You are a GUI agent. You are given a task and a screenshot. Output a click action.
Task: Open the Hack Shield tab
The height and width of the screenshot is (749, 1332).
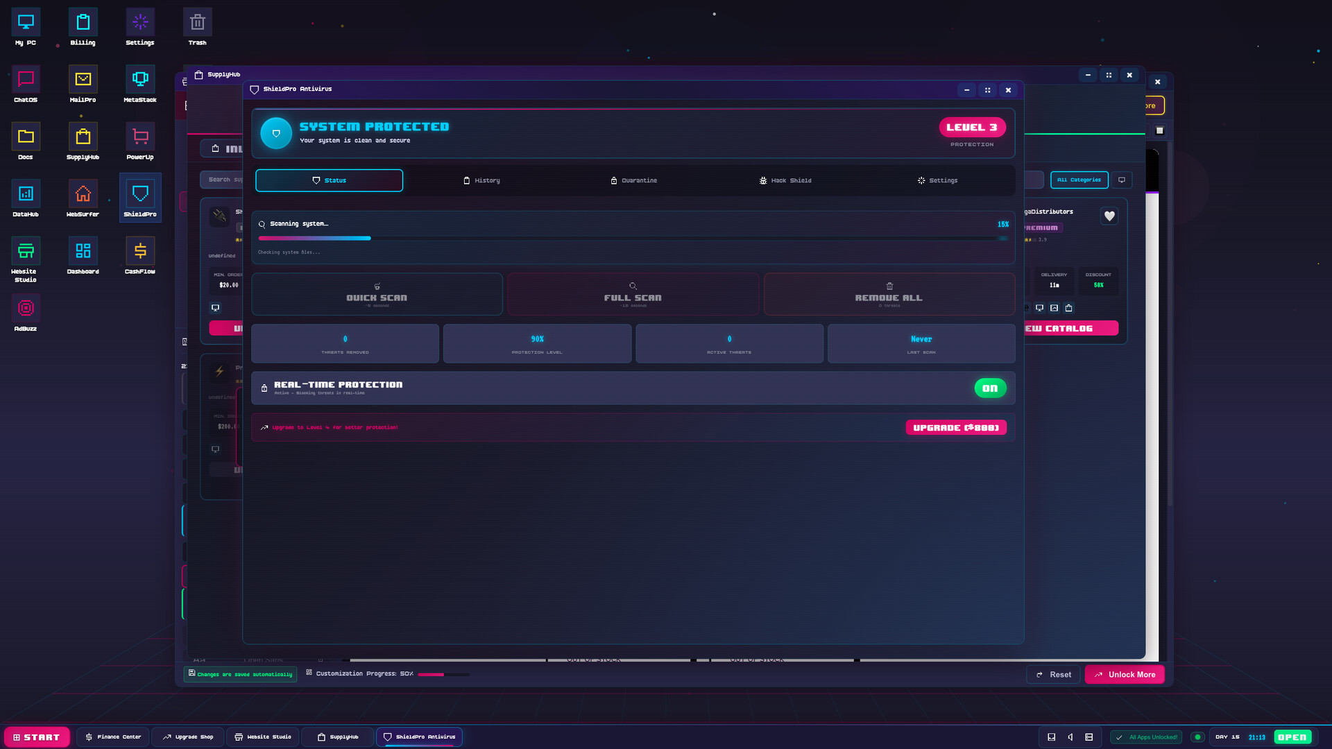click(785, 180)
